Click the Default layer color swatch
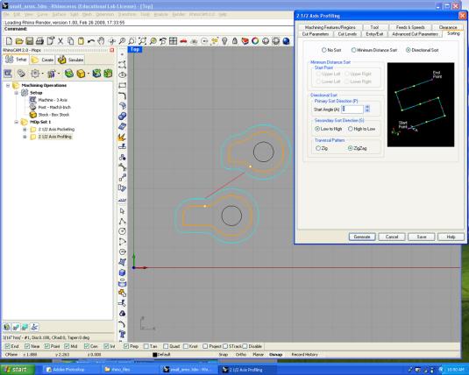Screen dimensions: 469x375 154,355
